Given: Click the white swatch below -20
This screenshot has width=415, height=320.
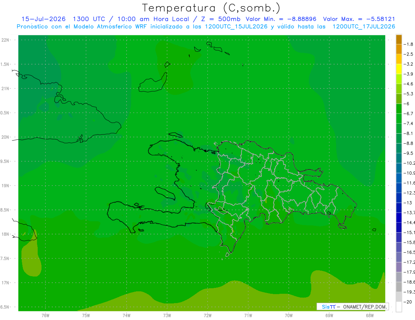Looking at the screenshot, I should coord(399,307).
